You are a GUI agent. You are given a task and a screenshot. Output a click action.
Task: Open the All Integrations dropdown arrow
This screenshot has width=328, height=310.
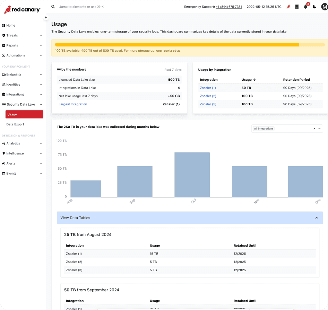319,129
